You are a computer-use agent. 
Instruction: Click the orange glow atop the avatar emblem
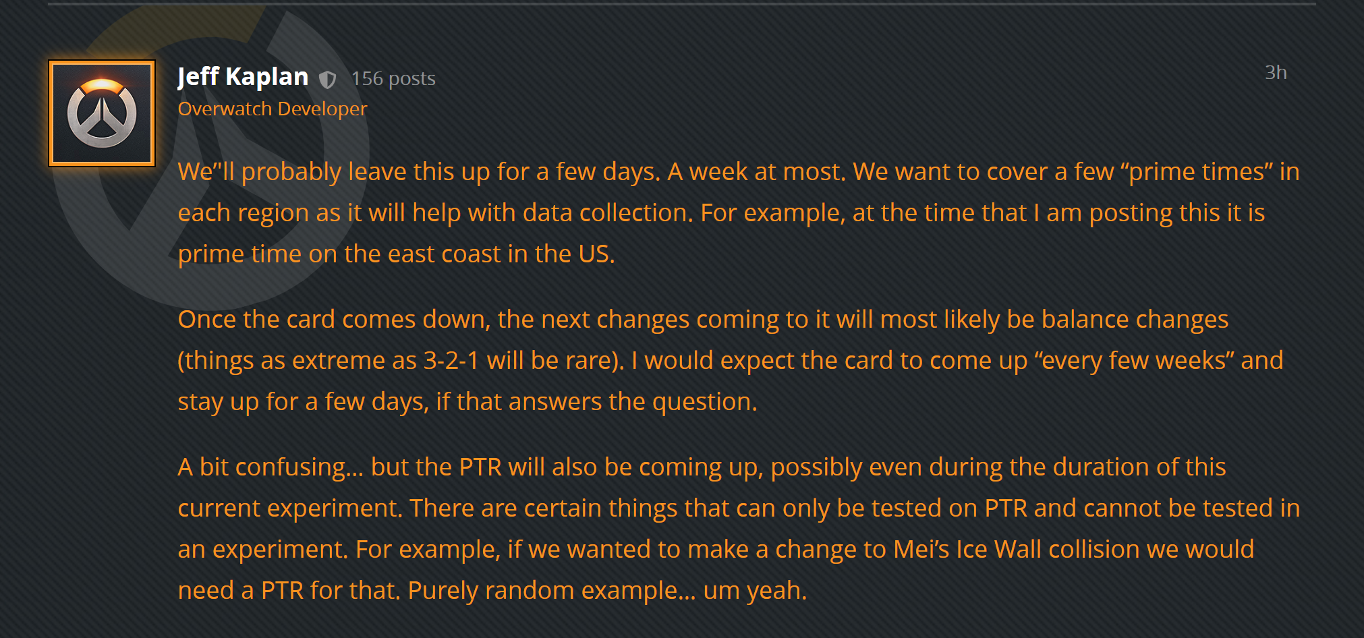(102, 86)
